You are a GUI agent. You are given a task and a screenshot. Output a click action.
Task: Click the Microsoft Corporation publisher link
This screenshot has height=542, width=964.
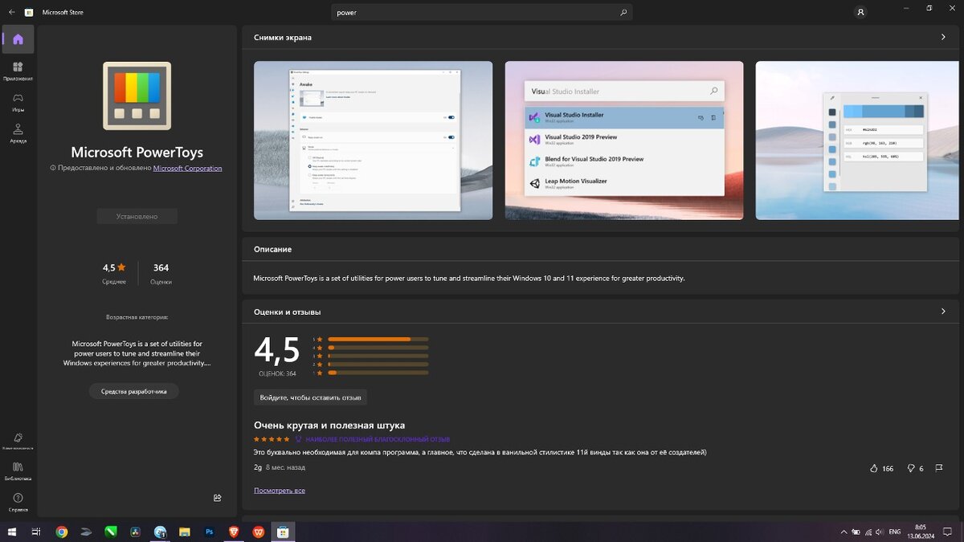(187, 168)
